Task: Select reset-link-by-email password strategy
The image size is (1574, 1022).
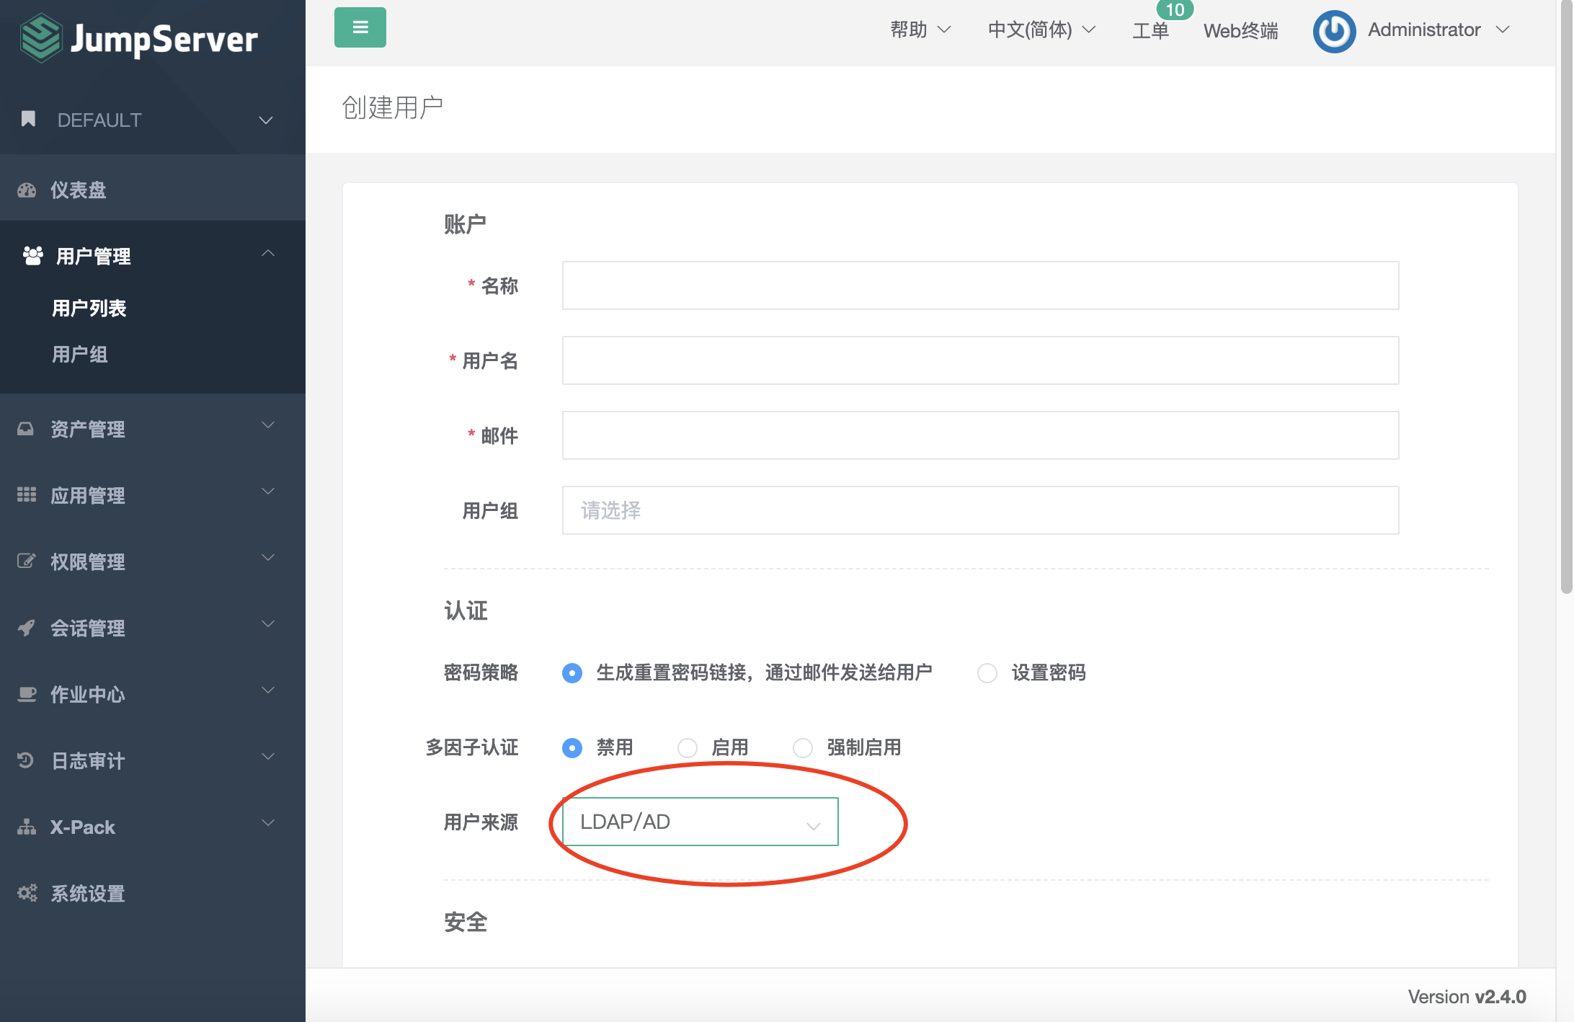Action: pyautogui.click(x=572, y=673)
